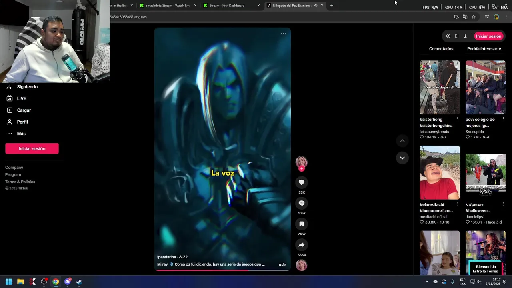Image resolution: width=512 pixels, height=288 pixels.
Task: Open the #sisterhong recommended video thumbnail
Action: 440,88
